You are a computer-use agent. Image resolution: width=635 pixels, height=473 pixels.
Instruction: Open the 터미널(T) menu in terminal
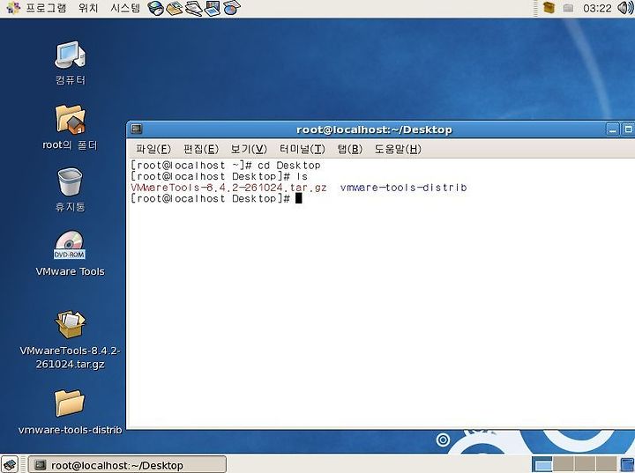coord(303,150)
